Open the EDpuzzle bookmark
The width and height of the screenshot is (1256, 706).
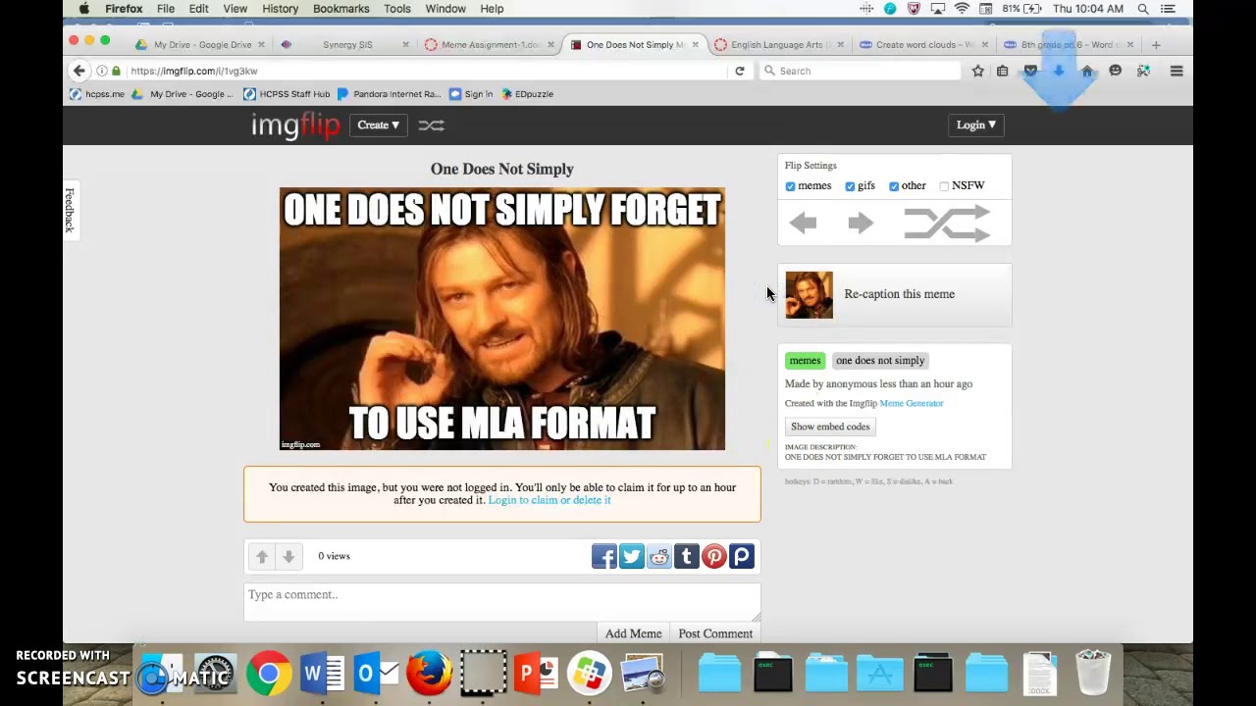[x=527, y=94]
